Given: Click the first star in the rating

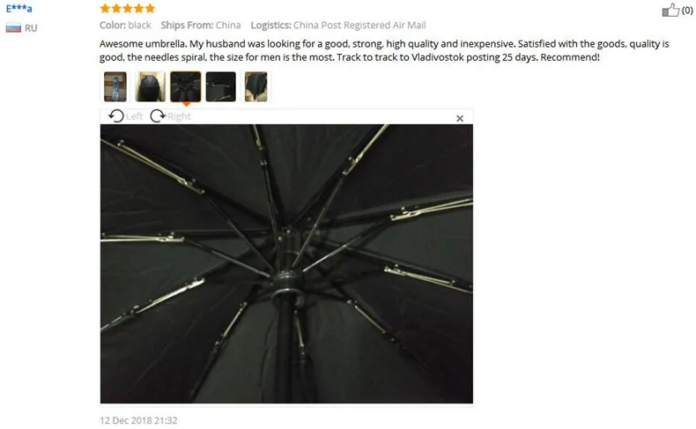Looking at the screenshot, I should (x=105, y=9).
